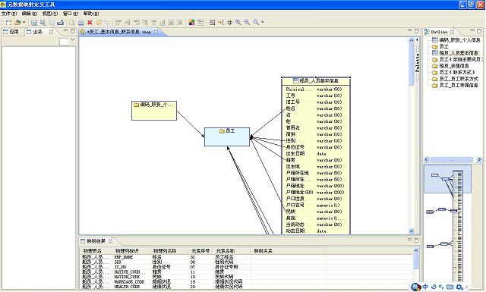The height and width of the screenshot is (292, 486).
Task: Click the new file toolbar icon
Action: pos(8,23)
